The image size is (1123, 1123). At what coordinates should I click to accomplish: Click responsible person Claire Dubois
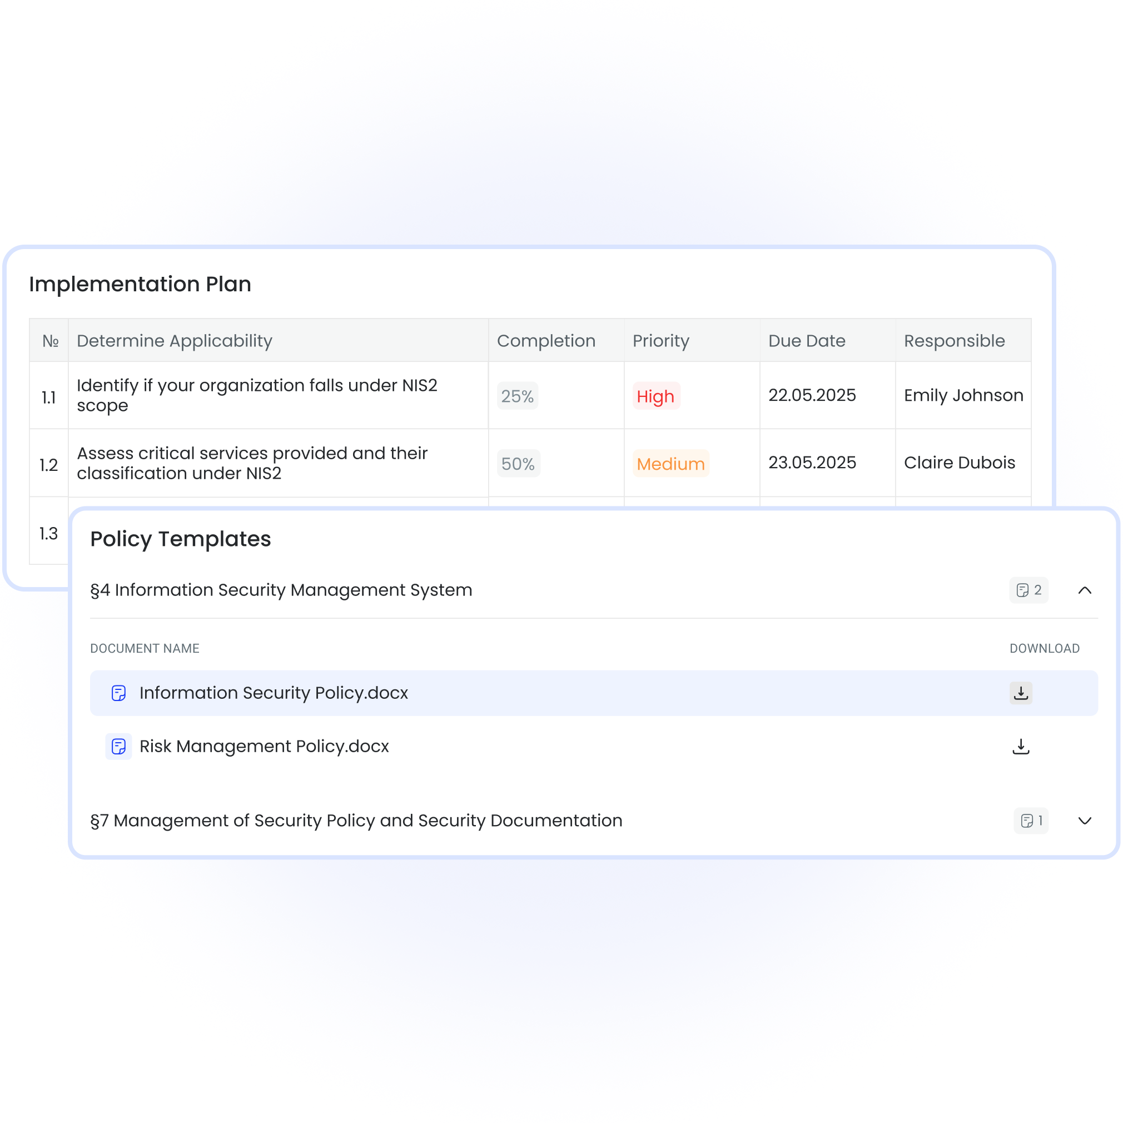[959, 463]
